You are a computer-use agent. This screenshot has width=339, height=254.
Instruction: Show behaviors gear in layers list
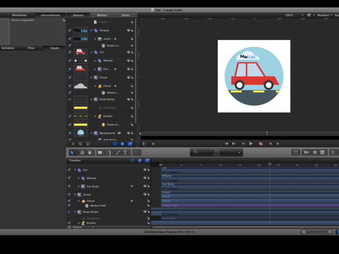(122, 144)
